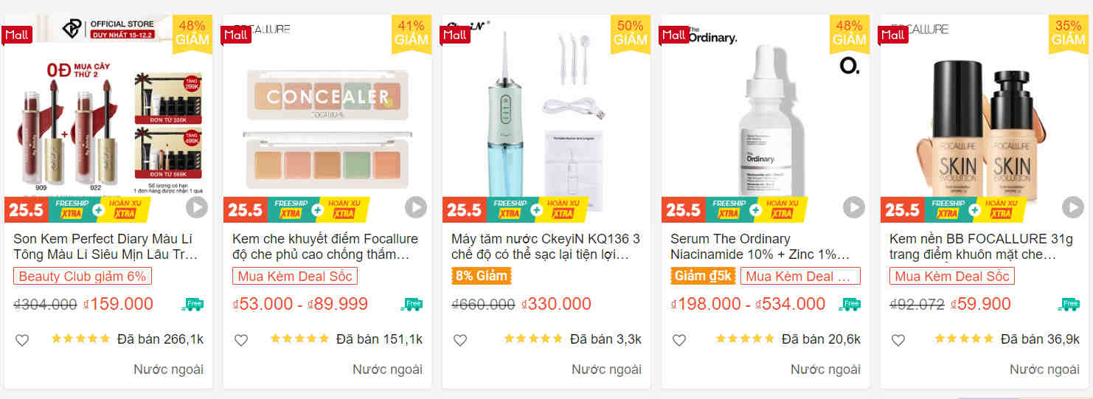The image size is (1093, 399).
Task: Click free shipping truck icon on Ordinary serum
Action: click(850, 304)
